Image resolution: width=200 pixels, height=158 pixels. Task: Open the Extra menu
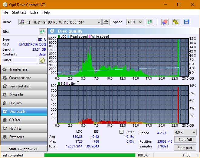[x=34, y=12]
